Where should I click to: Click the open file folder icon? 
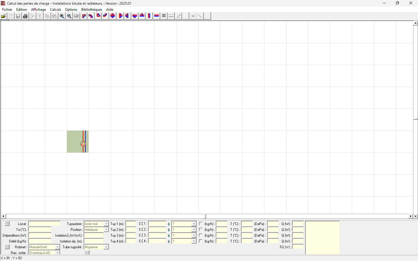[x=3, y=16]
